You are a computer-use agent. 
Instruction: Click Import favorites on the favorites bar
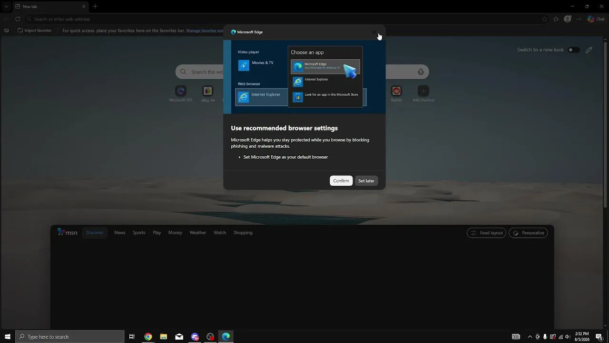point(35,30)
